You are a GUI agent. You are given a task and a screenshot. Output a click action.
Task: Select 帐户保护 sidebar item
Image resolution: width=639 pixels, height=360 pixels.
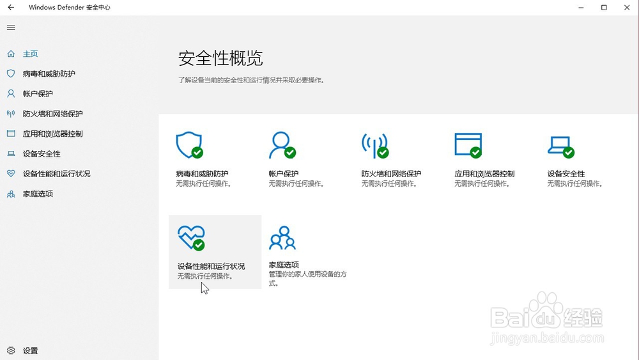pos(38,94)
